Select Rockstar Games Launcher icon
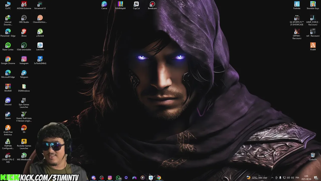The image size is (321, 181). (24, 144)
